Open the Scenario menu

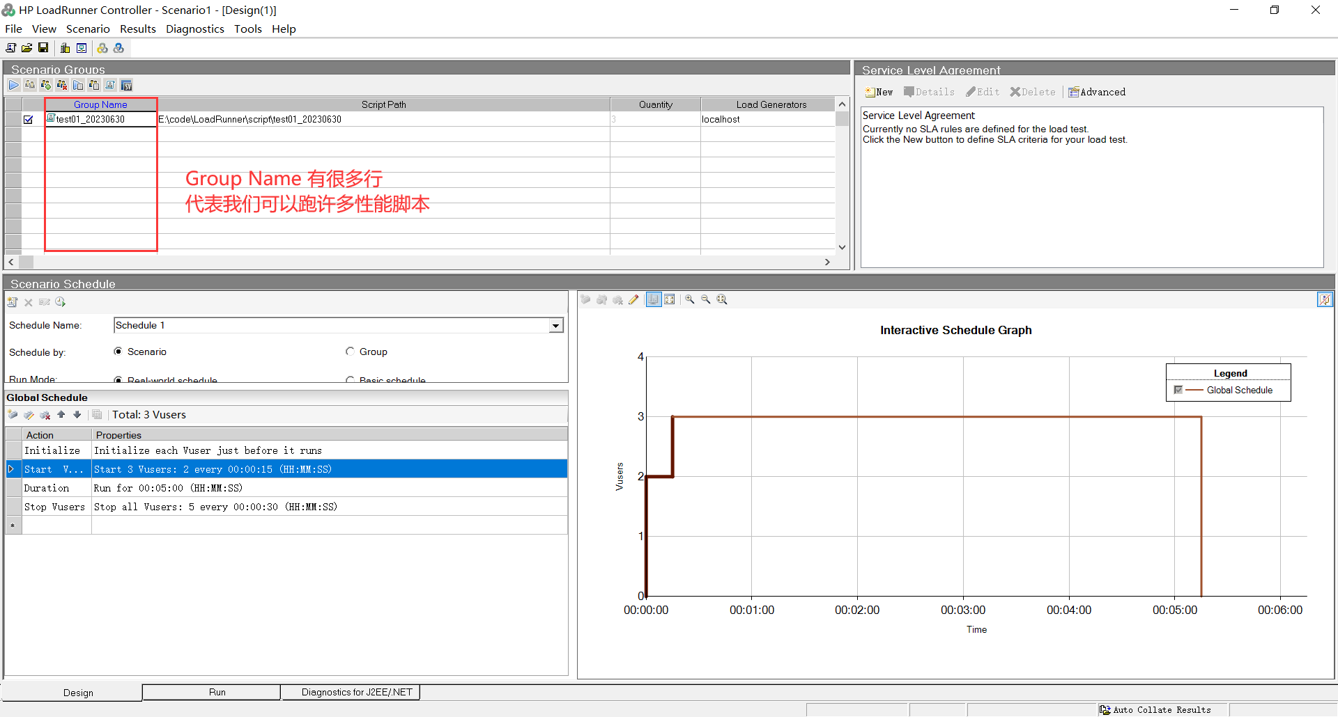click(x=88, y=29)
